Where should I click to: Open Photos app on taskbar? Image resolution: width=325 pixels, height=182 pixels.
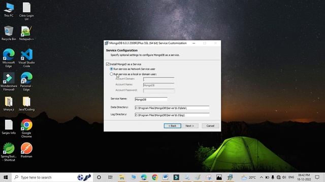(x=219, y=177)
